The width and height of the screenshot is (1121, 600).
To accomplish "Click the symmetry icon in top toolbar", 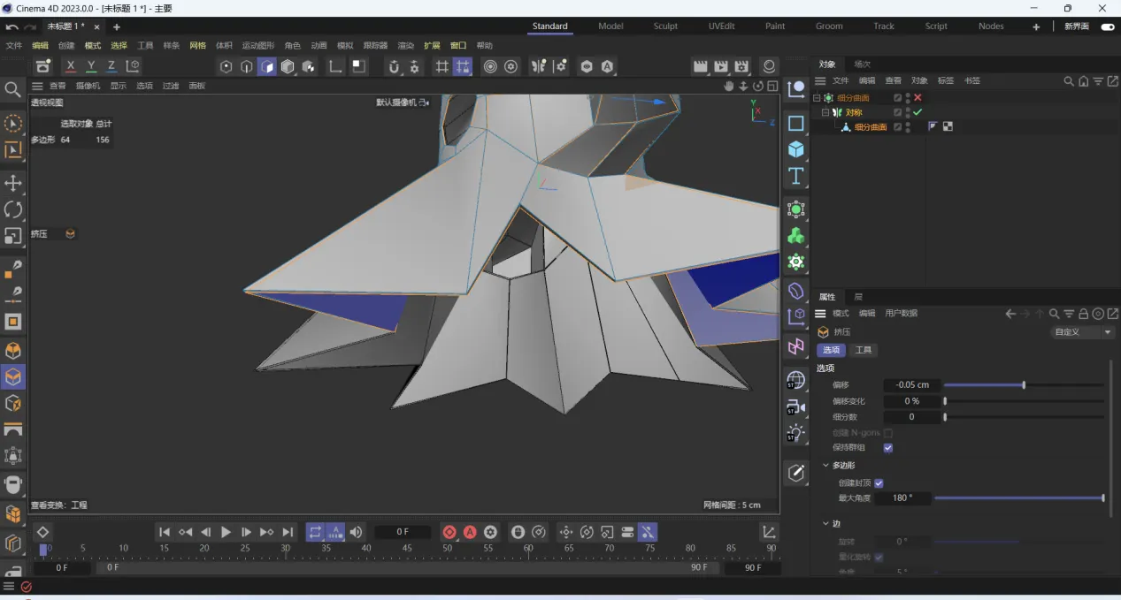I will [x=538, y=67].
